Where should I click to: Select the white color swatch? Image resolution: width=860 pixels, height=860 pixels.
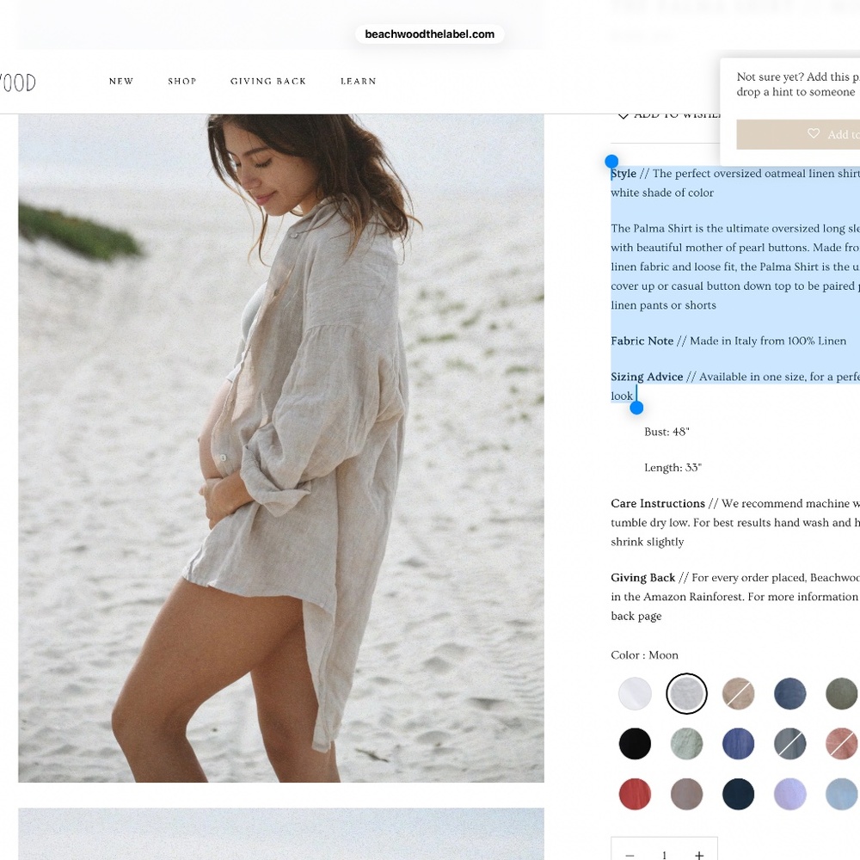point(635,693)
